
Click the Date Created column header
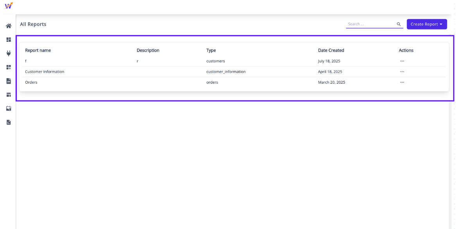pyautogui.click(x=331, y=50)
